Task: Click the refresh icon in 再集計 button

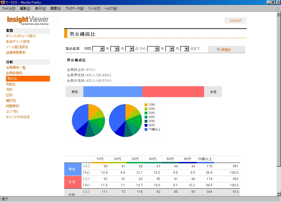Action: 218,49
